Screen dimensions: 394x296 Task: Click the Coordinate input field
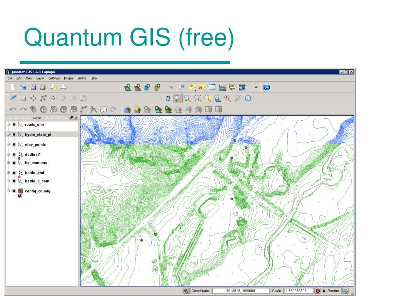point(241,291)
